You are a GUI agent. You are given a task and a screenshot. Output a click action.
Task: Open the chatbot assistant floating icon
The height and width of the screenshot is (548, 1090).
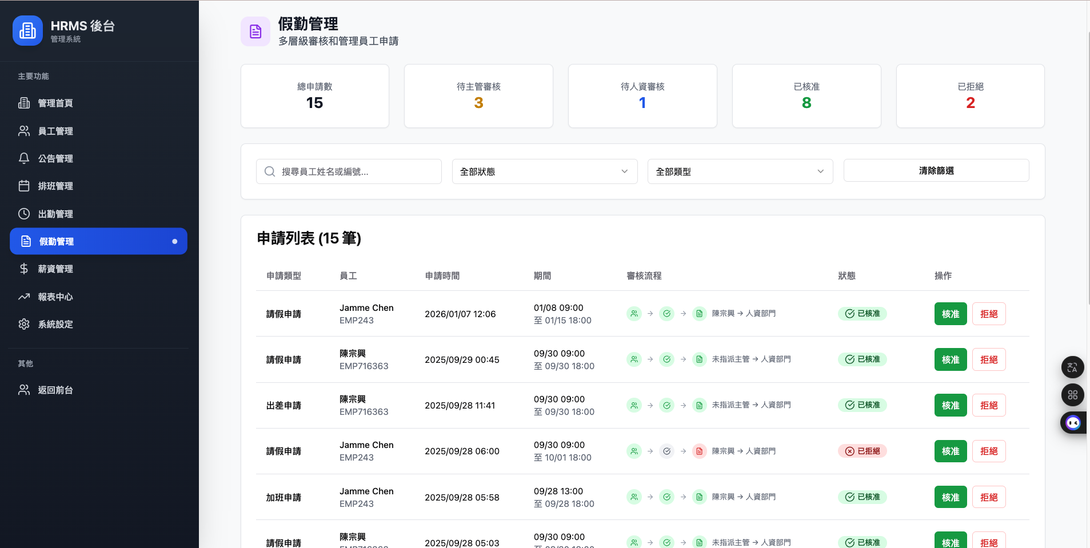1073,423
